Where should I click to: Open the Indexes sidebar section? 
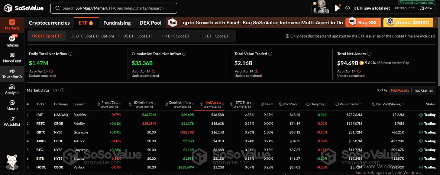[12, 41]
